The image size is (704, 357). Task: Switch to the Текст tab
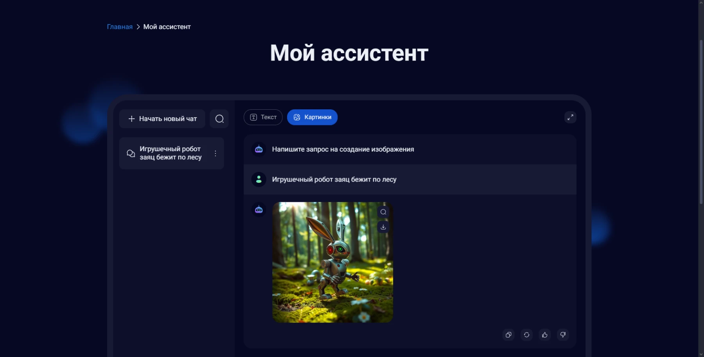(263, 117)
